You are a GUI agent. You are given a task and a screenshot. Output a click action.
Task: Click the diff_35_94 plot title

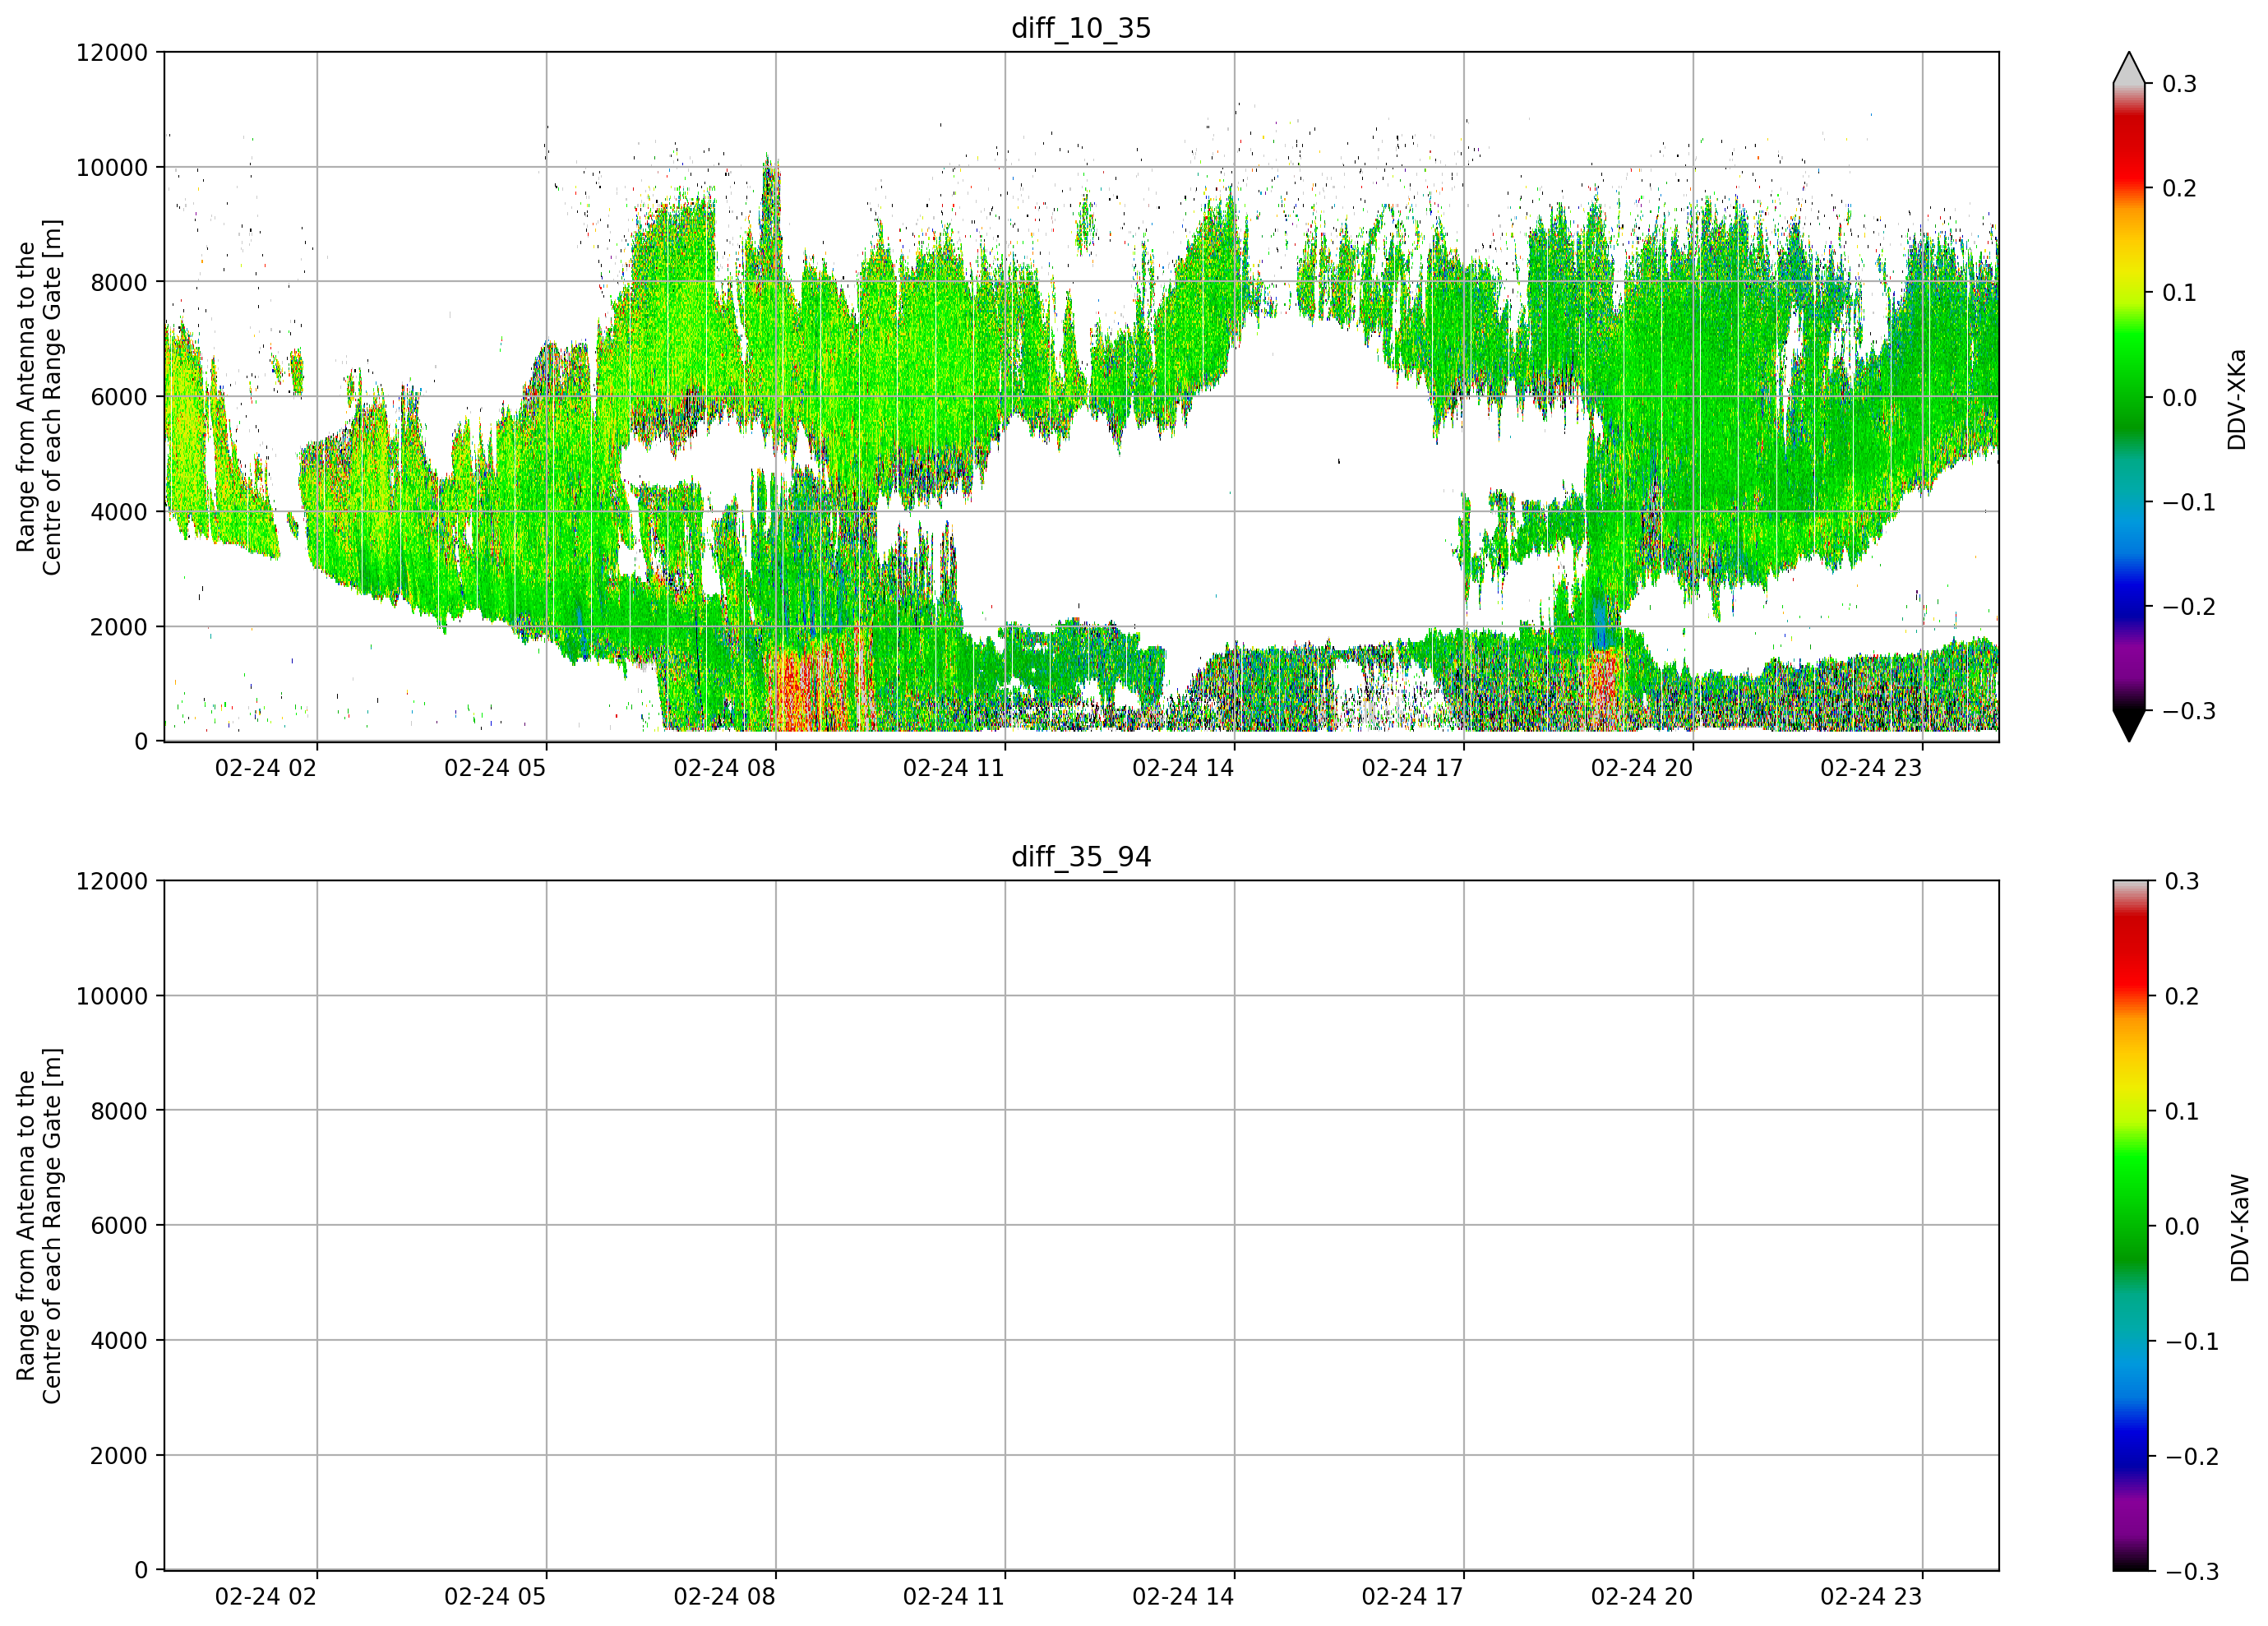tap(1081, 857)
